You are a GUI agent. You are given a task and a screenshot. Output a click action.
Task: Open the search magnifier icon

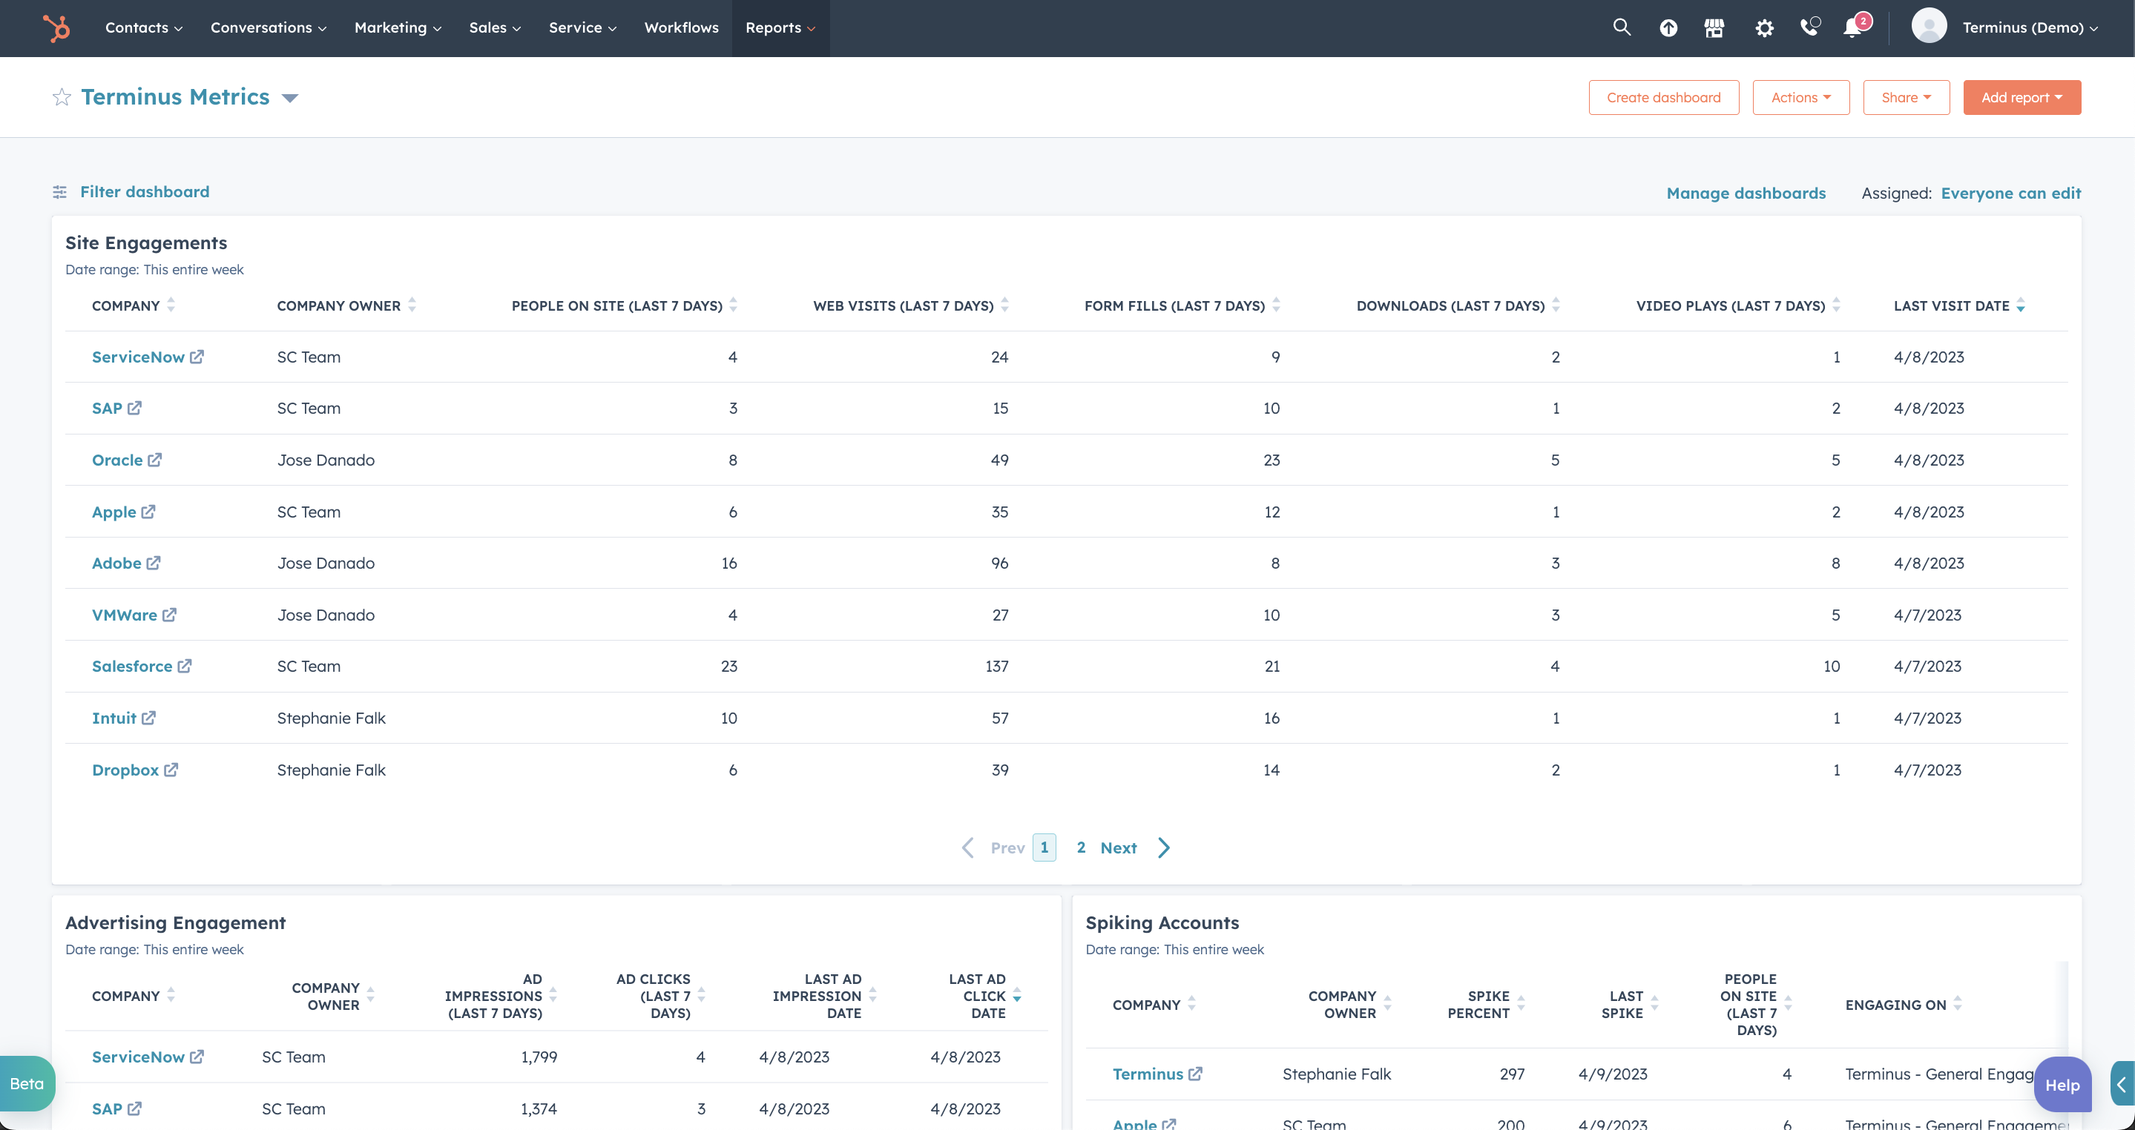[1621, 27]
